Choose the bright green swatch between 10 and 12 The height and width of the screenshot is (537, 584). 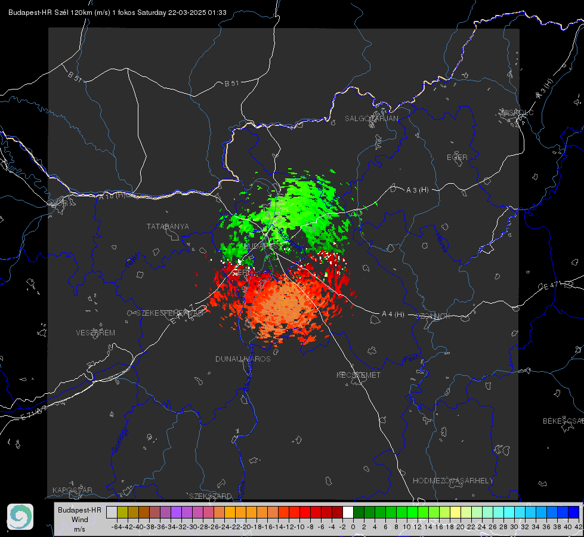pyautogui.click(x=412, y=512)
